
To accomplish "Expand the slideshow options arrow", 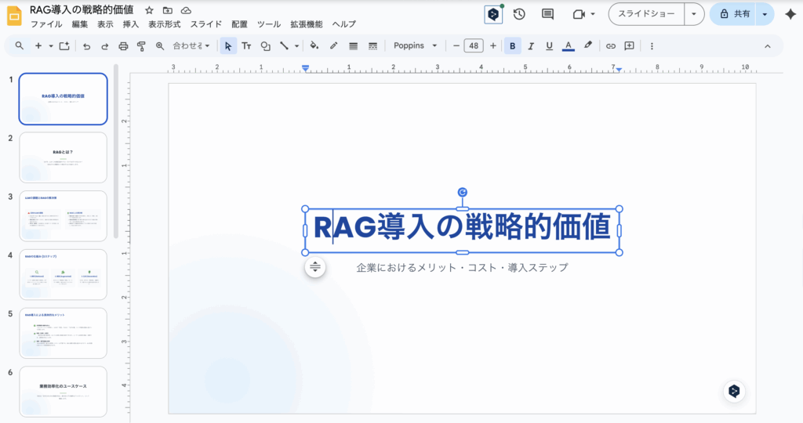I will click(x=694, y=14).
